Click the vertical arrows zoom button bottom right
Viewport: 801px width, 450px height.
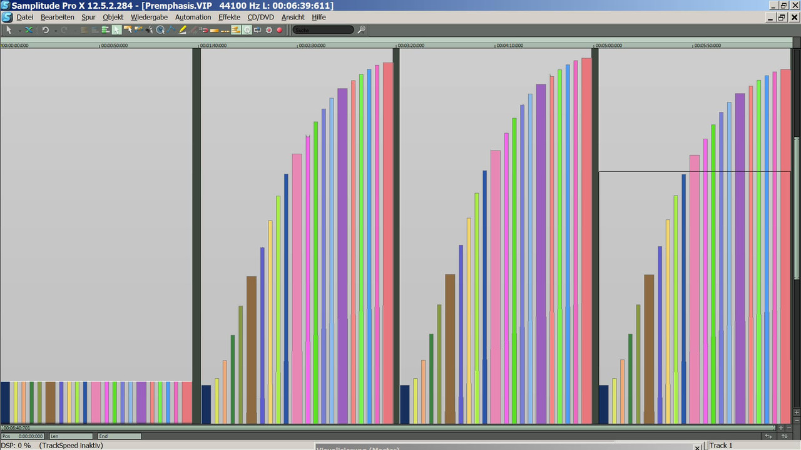coord(785,436)
